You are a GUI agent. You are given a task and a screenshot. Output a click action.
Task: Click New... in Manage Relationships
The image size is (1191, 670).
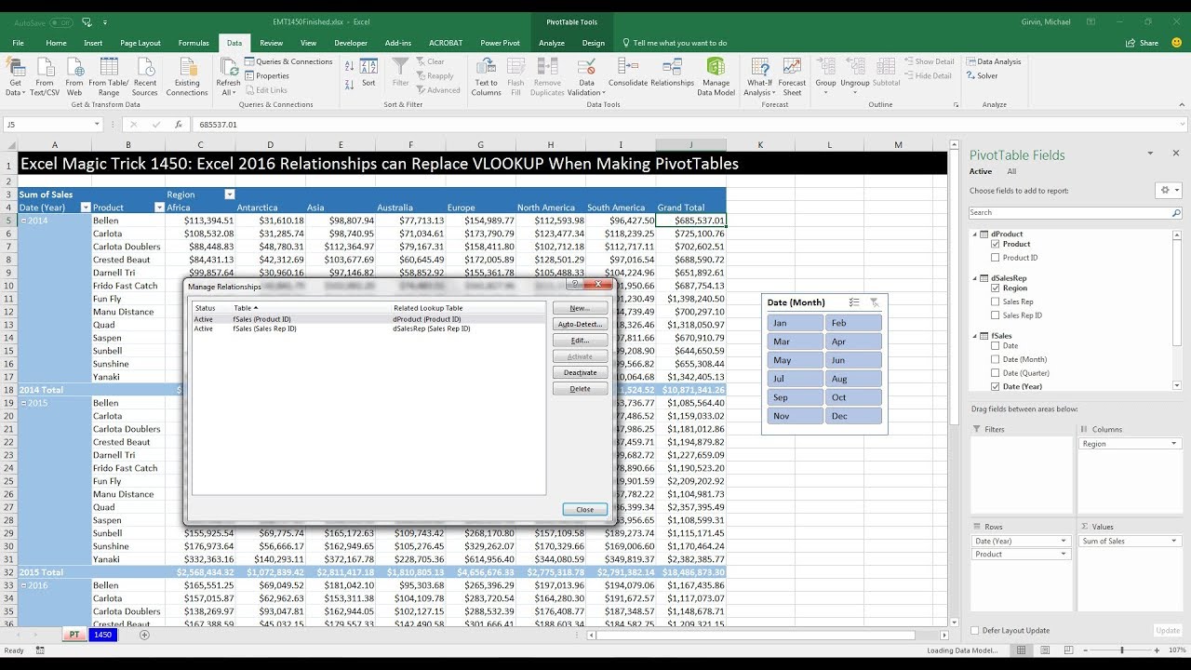[580, 308]
